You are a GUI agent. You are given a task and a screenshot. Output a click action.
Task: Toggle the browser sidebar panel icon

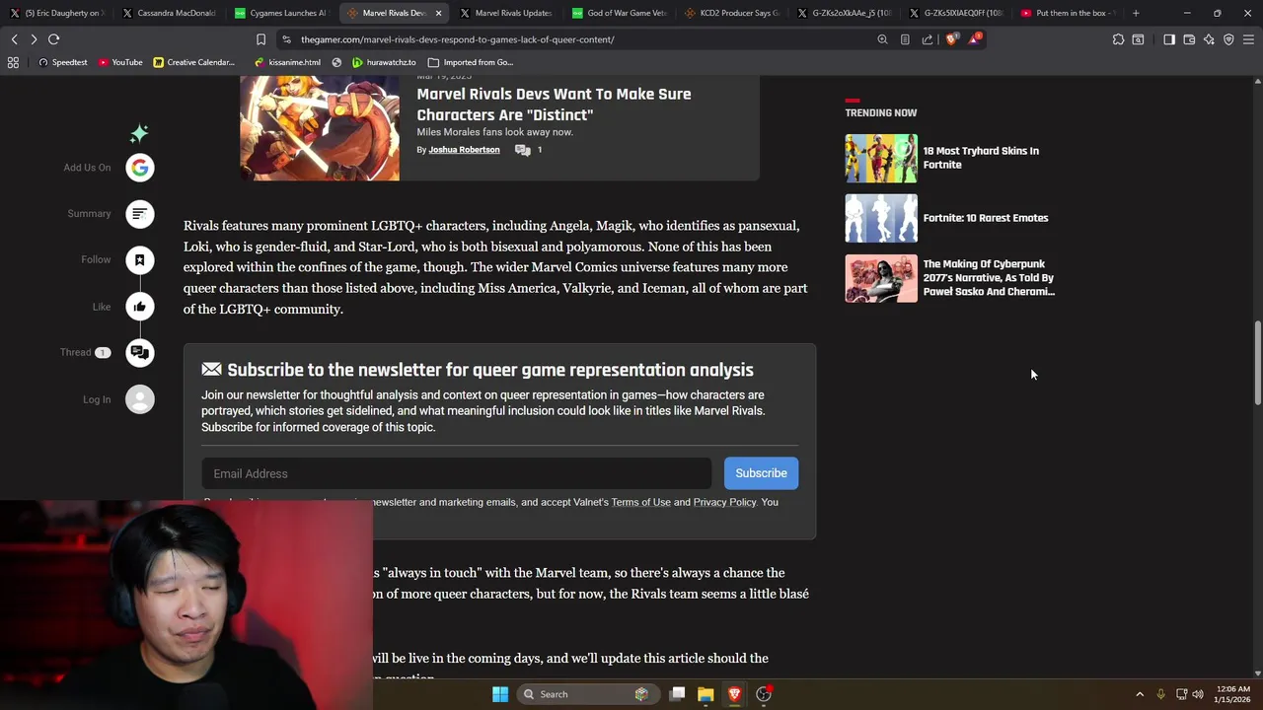pyautogui.click(x=1169, y=39)
